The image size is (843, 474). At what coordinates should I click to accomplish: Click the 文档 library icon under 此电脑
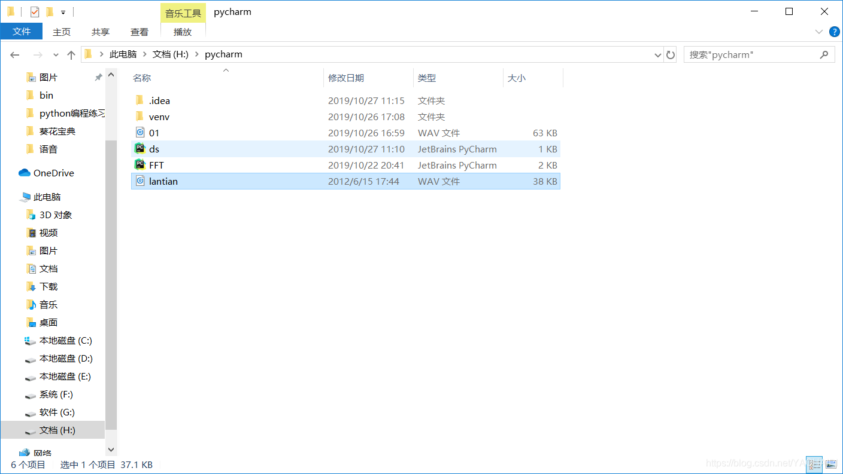[31, 268]
